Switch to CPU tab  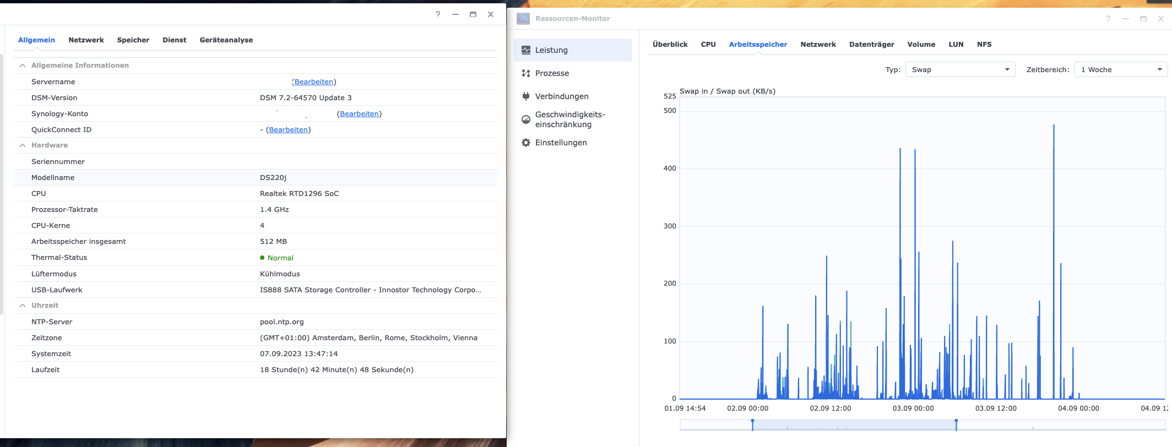[x=708, y=45]
